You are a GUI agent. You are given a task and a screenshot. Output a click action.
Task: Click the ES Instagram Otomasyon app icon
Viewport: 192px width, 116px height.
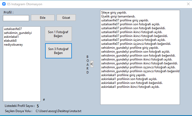4,4
